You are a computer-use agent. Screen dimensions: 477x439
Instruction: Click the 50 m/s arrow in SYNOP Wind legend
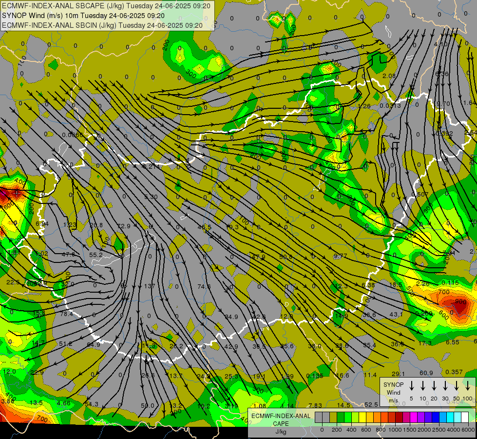point(457,386)
